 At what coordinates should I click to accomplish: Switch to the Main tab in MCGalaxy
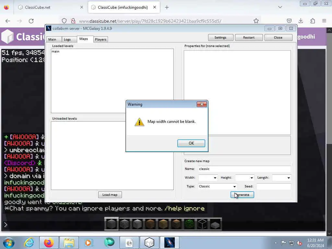coord(52,39)
